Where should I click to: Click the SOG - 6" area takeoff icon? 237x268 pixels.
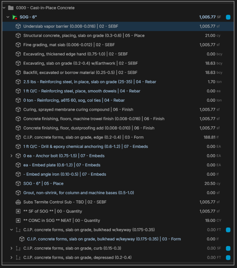tap(15, 17)
